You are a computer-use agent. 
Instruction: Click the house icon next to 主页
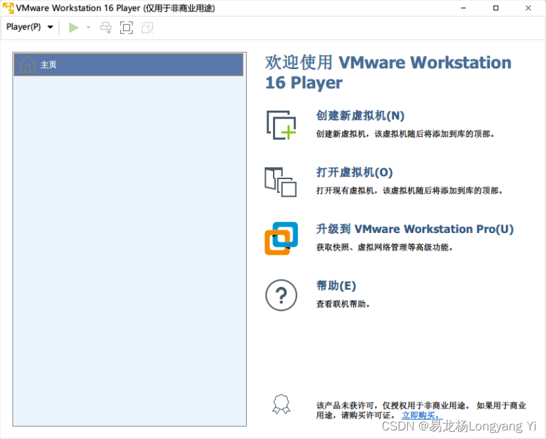[x=27, y=64]
